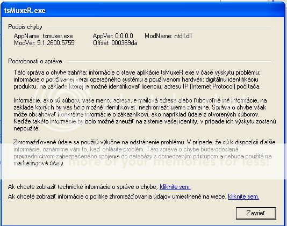
Task: Click the ModVer: 5.1.2600.5755 value
Action: click(x=44, y=43)
